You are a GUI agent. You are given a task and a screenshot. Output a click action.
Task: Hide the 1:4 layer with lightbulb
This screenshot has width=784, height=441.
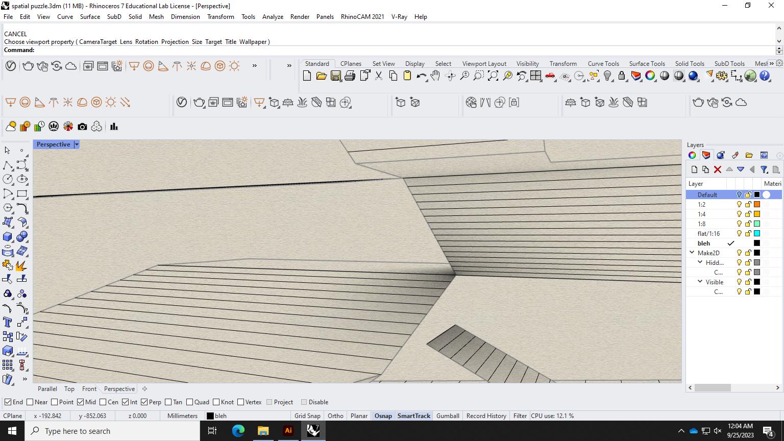[739, 214]
